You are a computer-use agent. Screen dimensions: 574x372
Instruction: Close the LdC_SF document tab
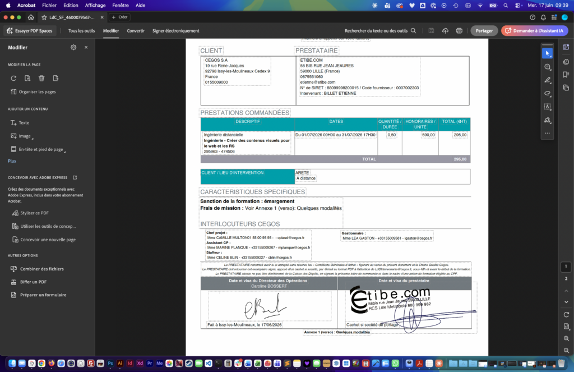(102, 17)
